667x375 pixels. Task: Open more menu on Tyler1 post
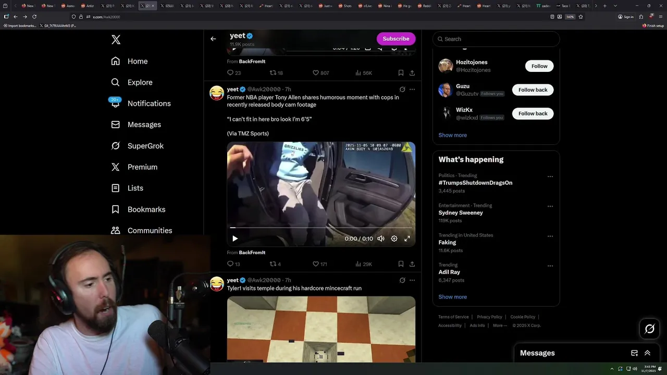click(412, 280)
